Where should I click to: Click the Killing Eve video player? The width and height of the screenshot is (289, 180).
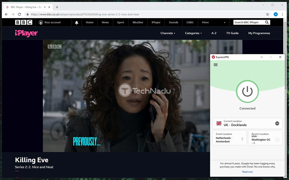[126, 96]
